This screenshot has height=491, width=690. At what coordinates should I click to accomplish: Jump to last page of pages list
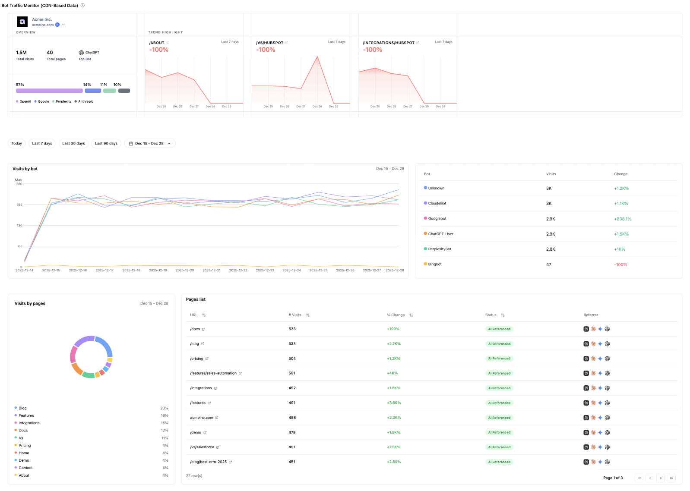coord(671,478)
